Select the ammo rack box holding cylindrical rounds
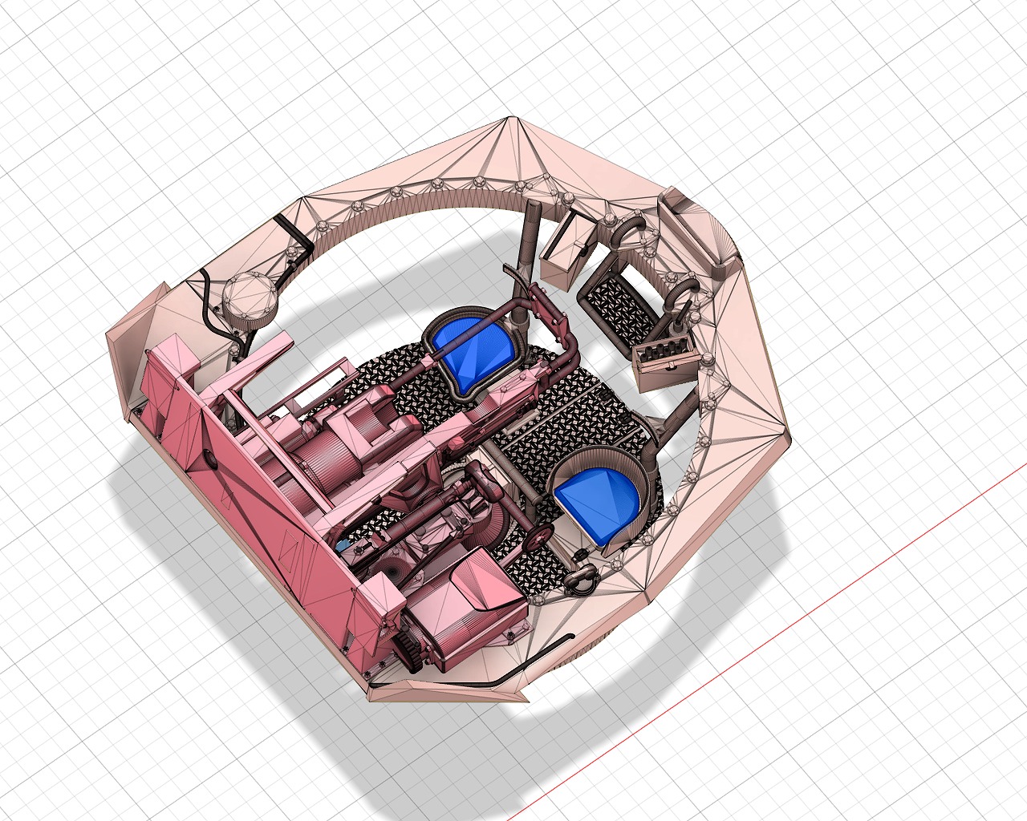Viewport: 1027px width, 821px height. [x=663, y=360]
